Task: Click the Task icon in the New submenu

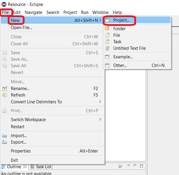Action: point(107,42)
